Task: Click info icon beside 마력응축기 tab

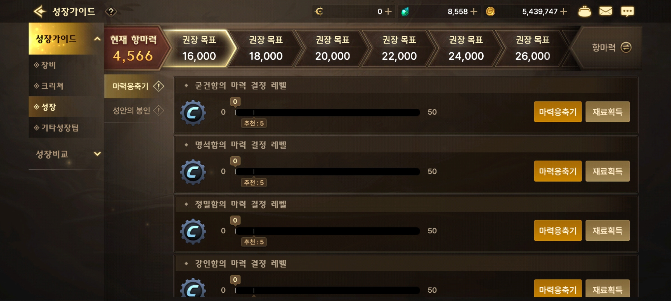Action: point(159,86)
